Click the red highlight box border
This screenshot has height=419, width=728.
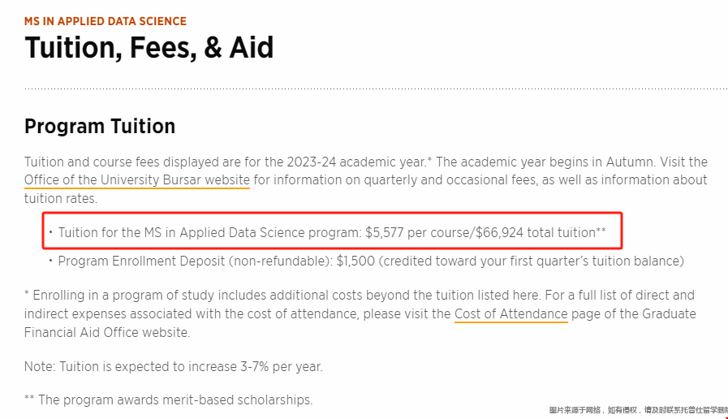(x=332, y=214)
